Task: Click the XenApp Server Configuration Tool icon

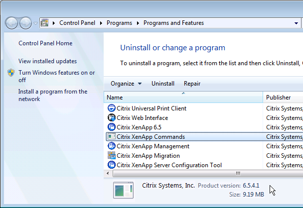Action: (112, 165)
